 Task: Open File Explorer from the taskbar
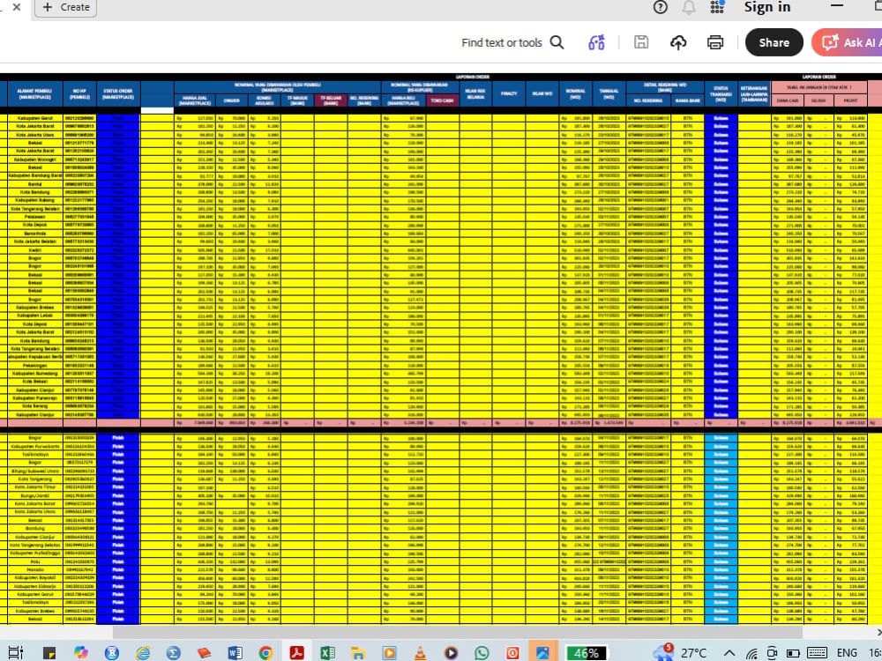[x=358, y=652]
